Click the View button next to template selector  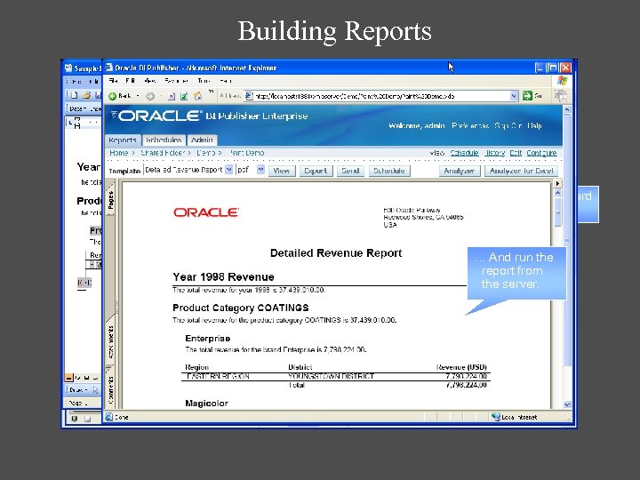click(x=282, y=171)
